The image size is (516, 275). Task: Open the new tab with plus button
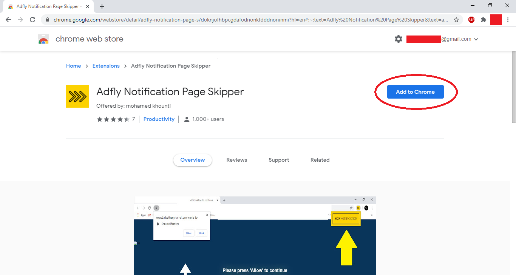[x=102, y=6]
